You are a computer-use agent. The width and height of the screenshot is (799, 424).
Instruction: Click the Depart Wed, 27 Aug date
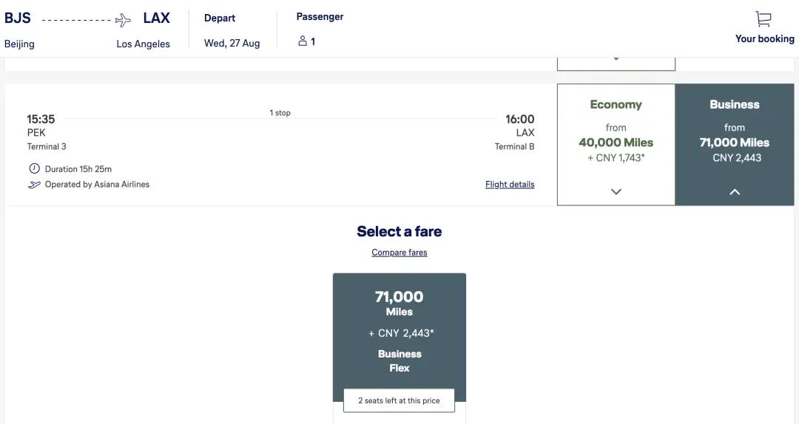tap(232, 43)
